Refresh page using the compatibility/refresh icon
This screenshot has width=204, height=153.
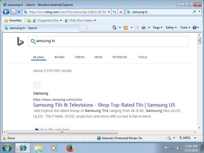point(114,12)
